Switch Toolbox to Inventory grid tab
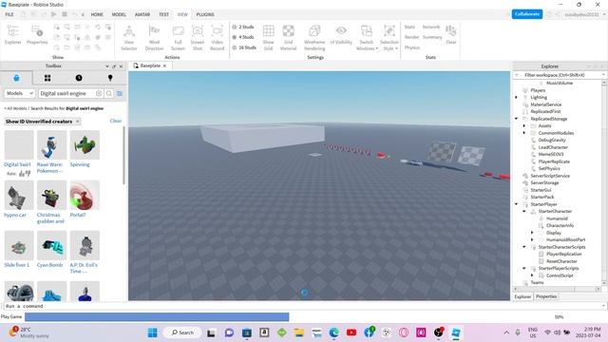Image resolution: width=608 pixels, height=342 pixels. coord(47,78)
